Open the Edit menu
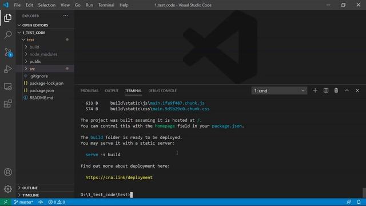Screen dimensions: 366x206 pos(29,5)
